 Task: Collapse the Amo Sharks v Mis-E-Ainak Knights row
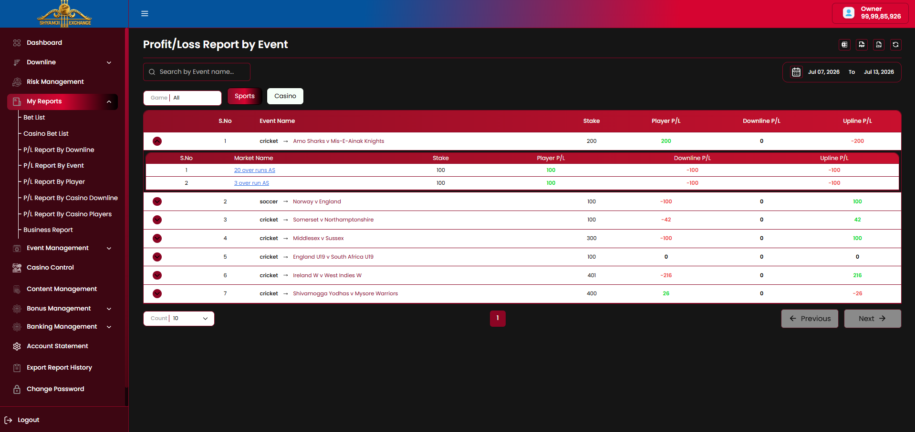pyautogui.click(x=157, y=141)
